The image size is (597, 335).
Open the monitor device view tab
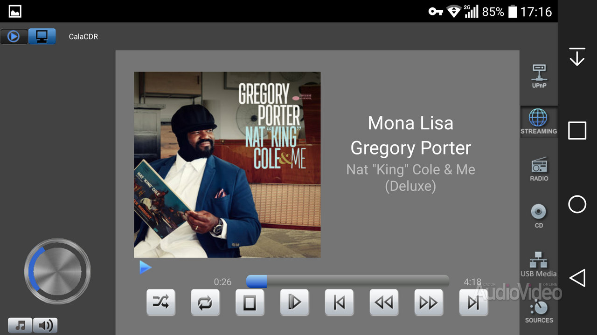click(x=42, y=36)
